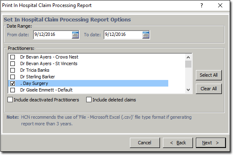
Task: Tick the Dr Sterling Barker checkbox
Action: point(13,77)
